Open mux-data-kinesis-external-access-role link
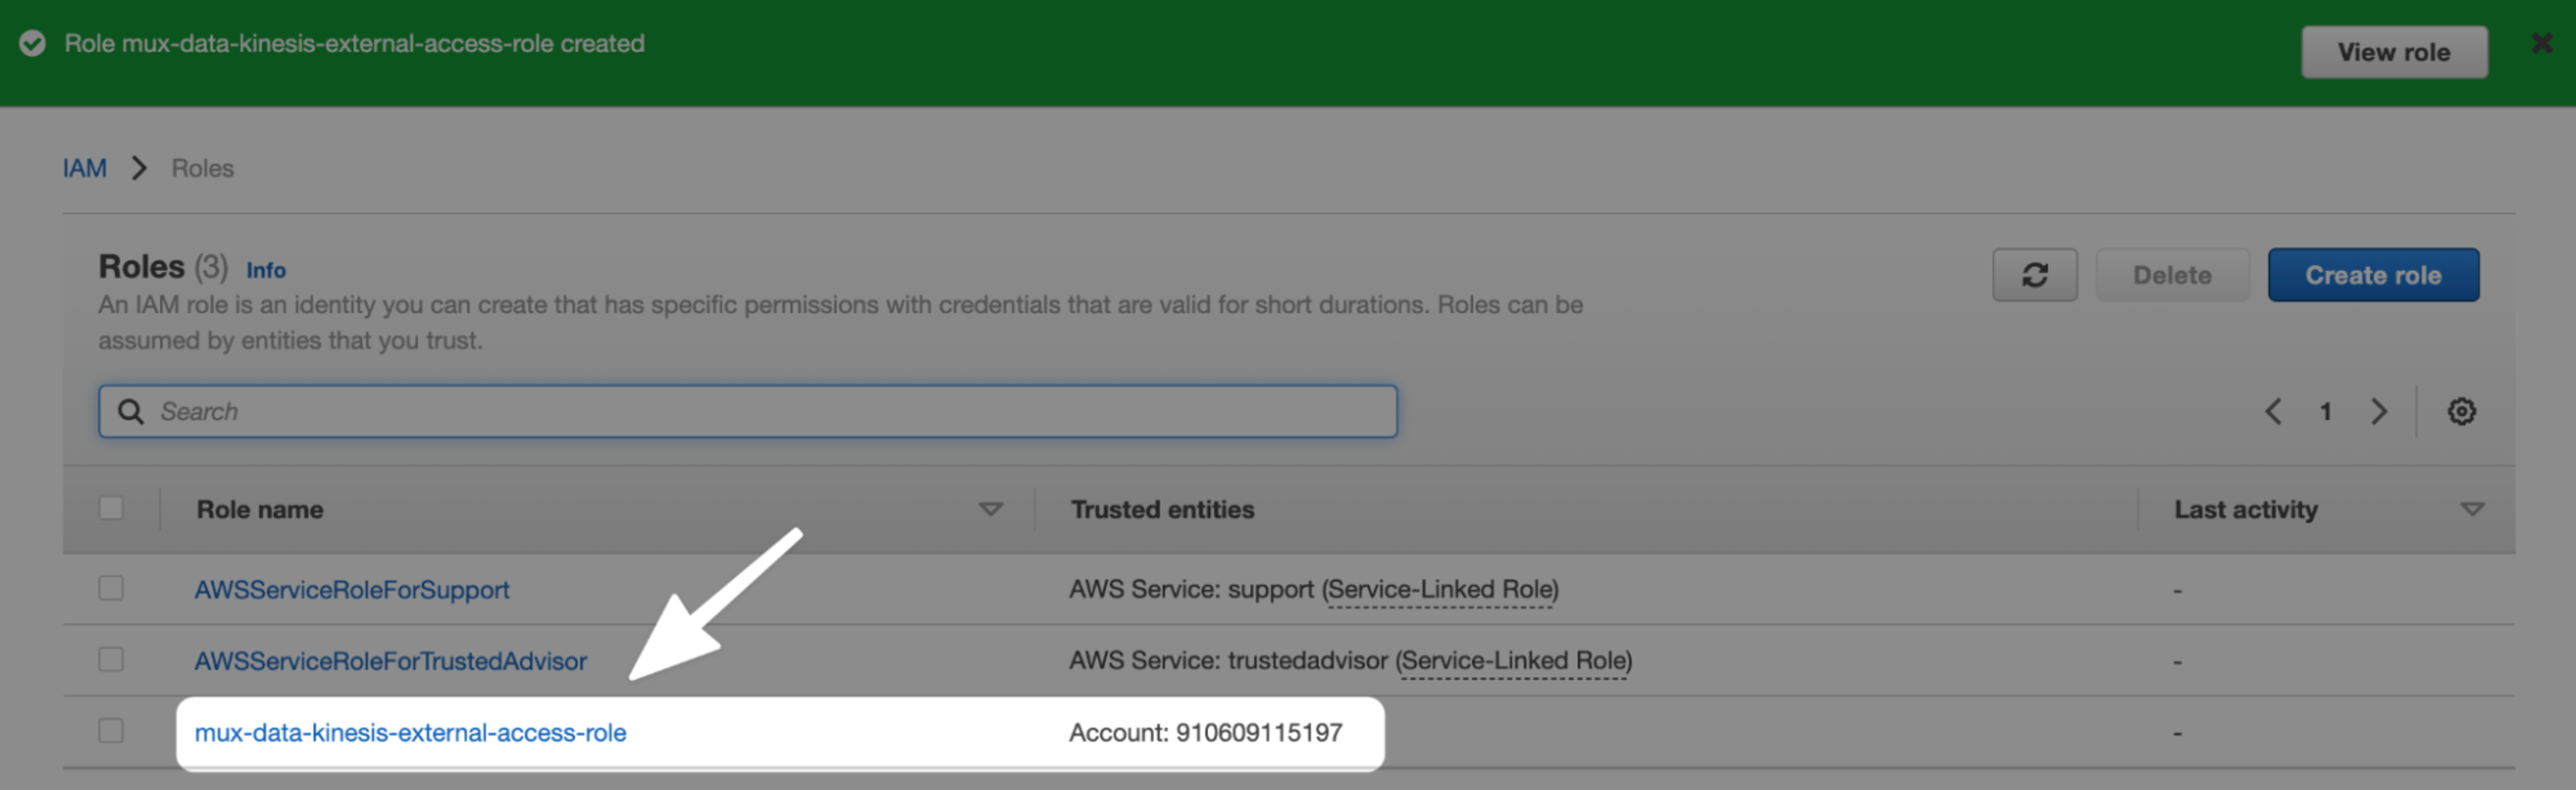The height and width of the screenshot is (790, 2576). click(x=410, y=732)
